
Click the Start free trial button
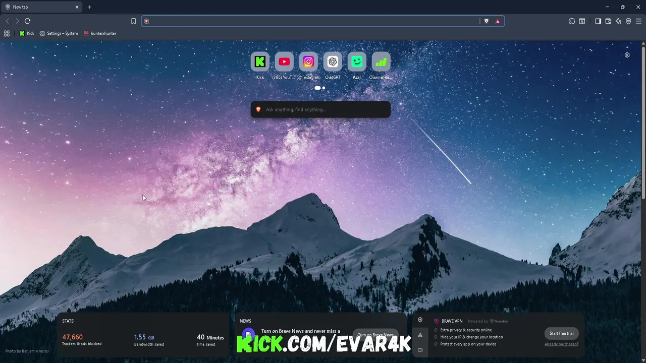(561, 333)
